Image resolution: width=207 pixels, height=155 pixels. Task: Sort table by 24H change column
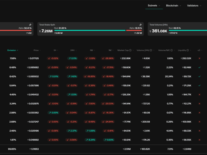pos(73,50)
